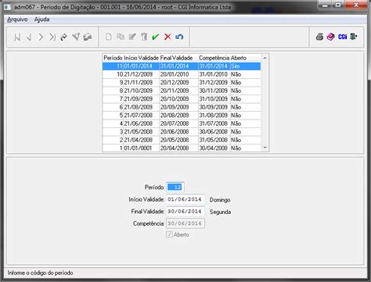Open the filter funnel icon
371x282 pixels.
pyautogui.click(x=76, y=37)
